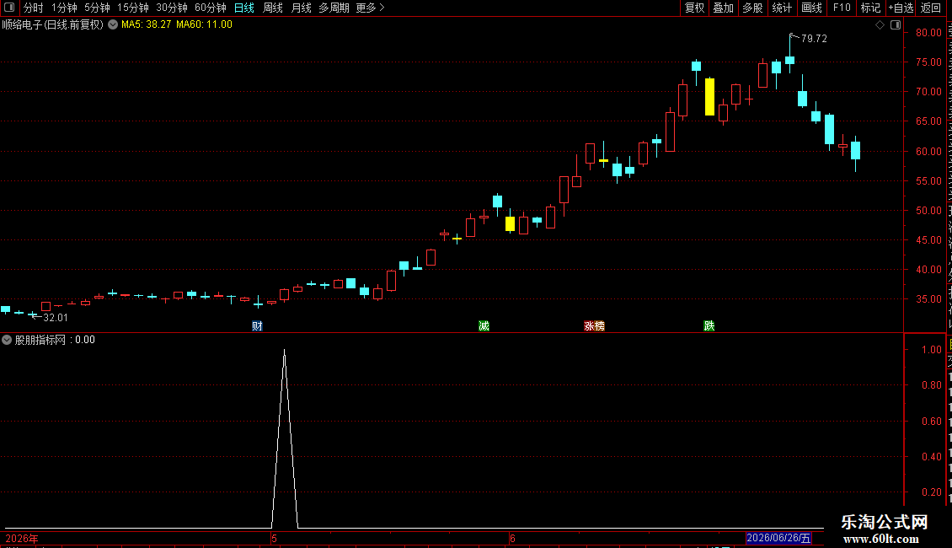The height and width of the screenshot is (548, 952).
Task: Click the 叠加 overlay button
Action: tap(724, 8)
